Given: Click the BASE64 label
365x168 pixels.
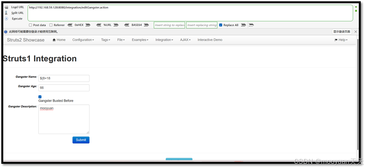Looking at the screenshot, I should (x=137, y=25).
